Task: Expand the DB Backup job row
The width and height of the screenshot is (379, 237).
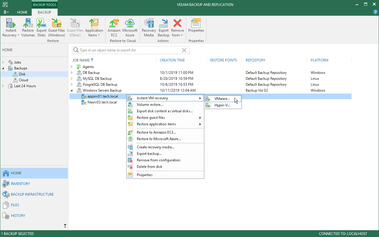Action: click(x=72, y=73)
